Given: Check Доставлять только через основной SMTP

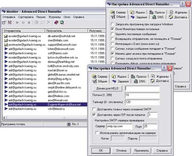Looking at the screenshot, I should (x=94, y=109).
